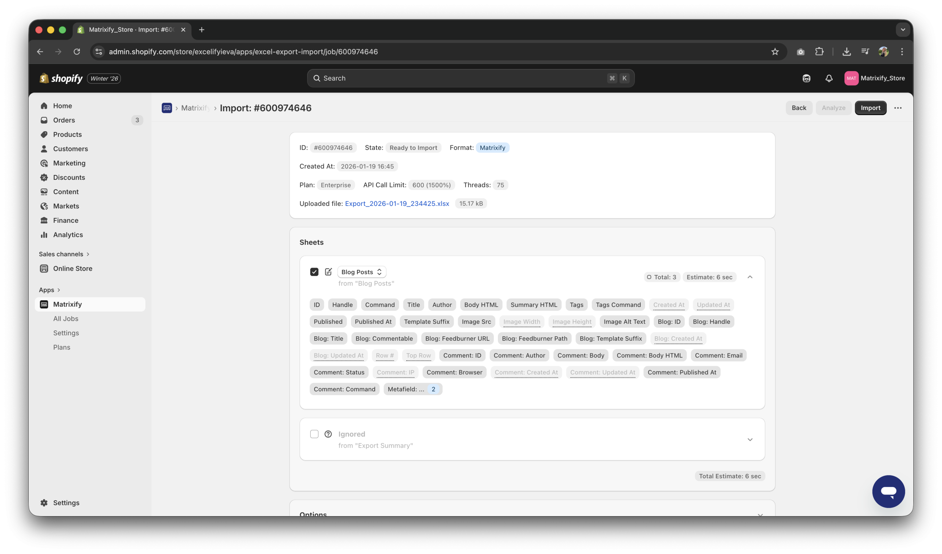Click the Matrixify app icon in breadcrumb
The height and width of the screenshot is (554, 942).
coord(167,108)
